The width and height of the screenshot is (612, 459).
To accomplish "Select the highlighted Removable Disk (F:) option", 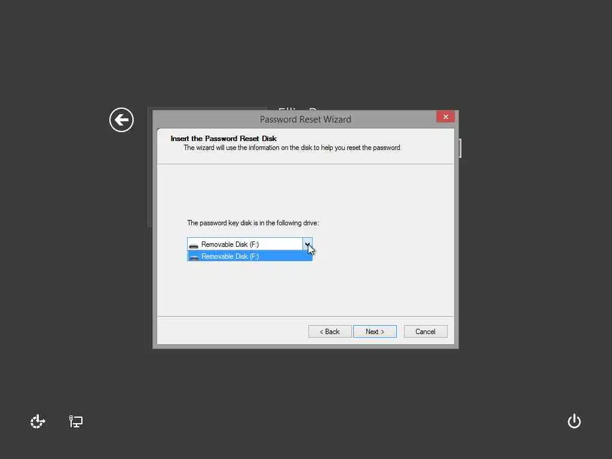I will (250, 256).
